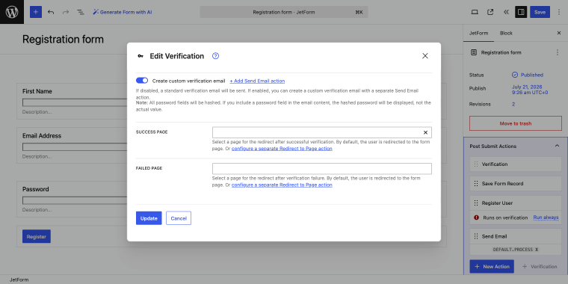
Task: Click the blue Register form button
Action: coord(37,236)
